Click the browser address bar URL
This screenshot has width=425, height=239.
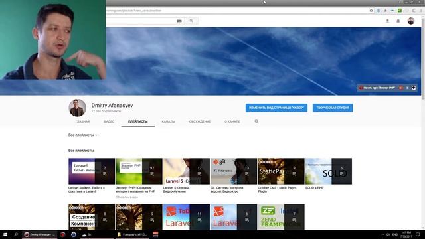pos(134,11)
